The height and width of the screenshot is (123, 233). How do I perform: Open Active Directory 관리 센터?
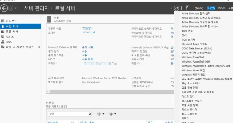coord(196,13)
